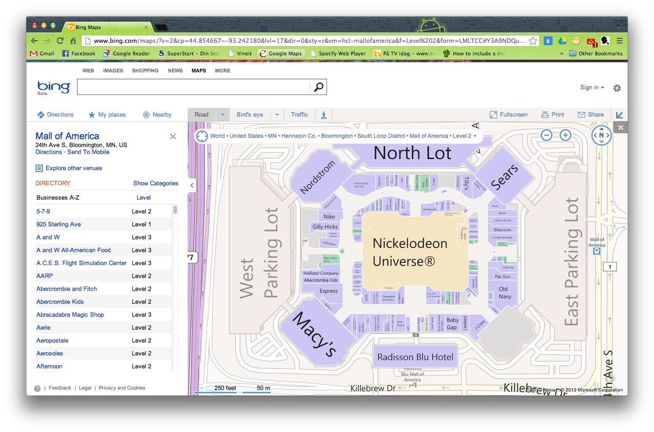Screen dimensions: 654x432
Task: Open Abercrombie and Fitch directory entry
Action: (66, 289)
